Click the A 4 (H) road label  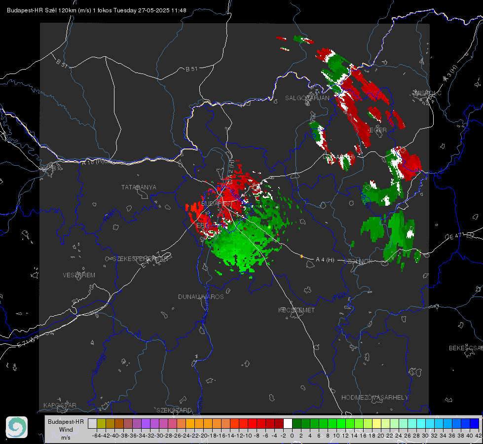tap(325, 260)
